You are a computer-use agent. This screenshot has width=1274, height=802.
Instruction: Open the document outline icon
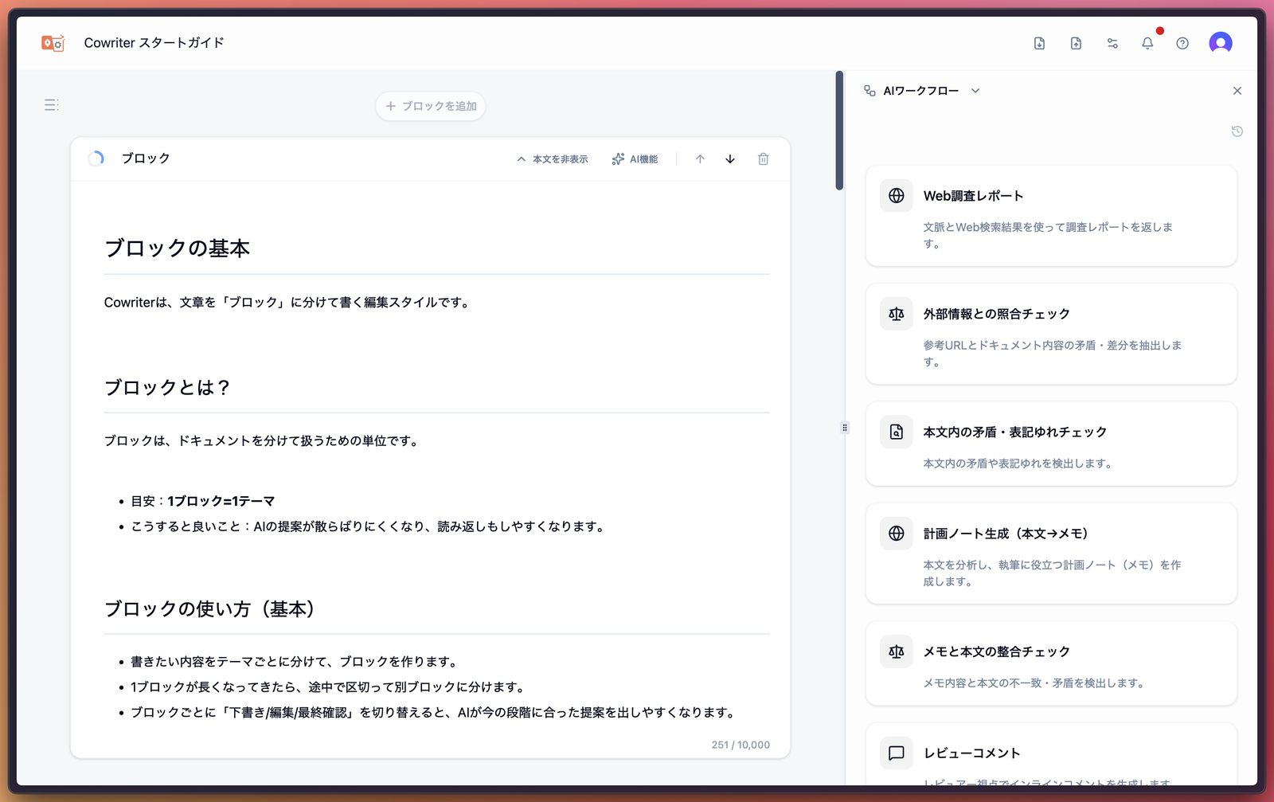tap(51, 104)
